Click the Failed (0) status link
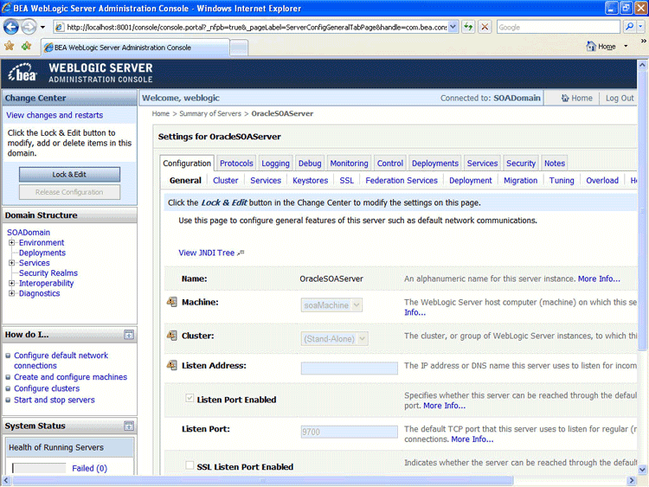This screenshot has width=649, height=487. [x=89, y=468]
